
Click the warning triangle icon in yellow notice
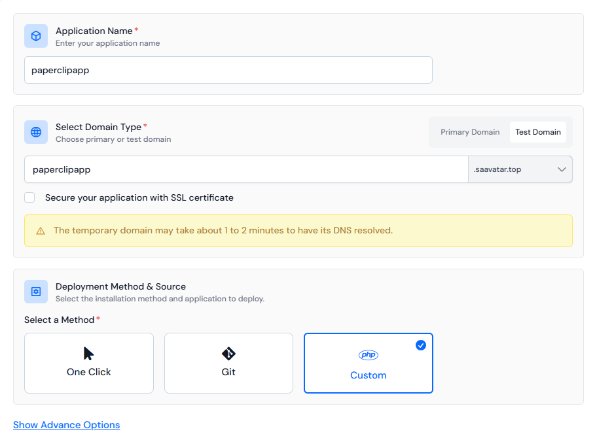pos(41,231)
